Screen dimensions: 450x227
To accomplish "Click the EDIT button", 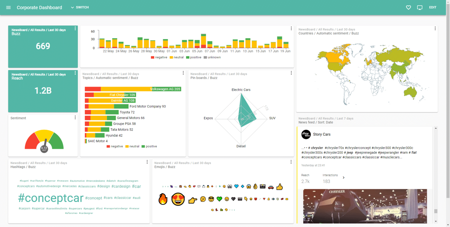I will click(433, 7).
